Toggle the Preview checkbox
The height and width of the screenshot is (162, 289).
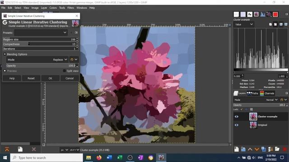point(5,71)
